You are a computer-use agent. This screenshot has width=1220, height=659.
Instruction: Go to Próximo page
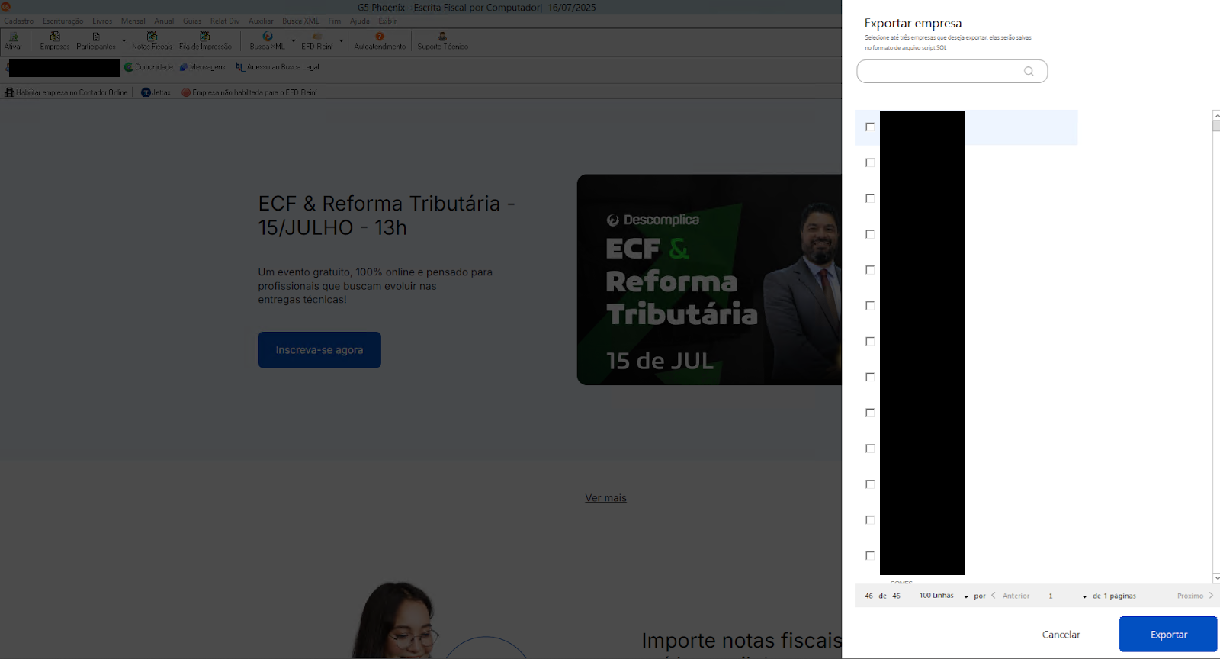(x=1195, y=596)
